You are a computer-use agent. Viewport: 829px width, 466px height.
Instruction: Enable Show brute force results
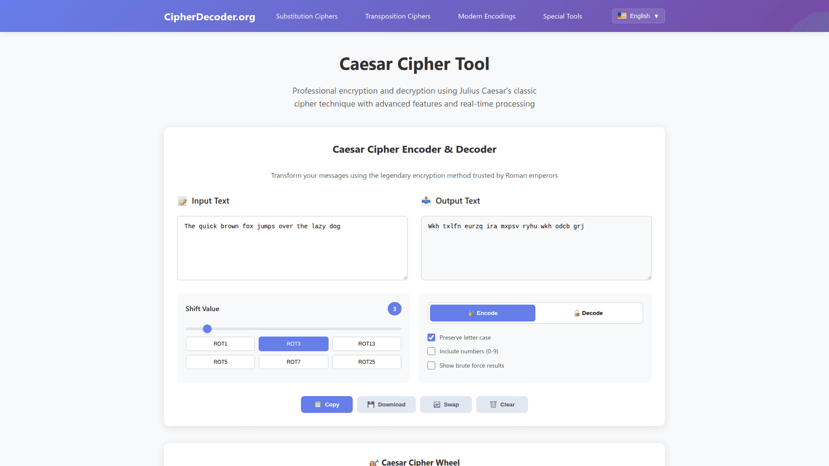(x=431, y=365)
